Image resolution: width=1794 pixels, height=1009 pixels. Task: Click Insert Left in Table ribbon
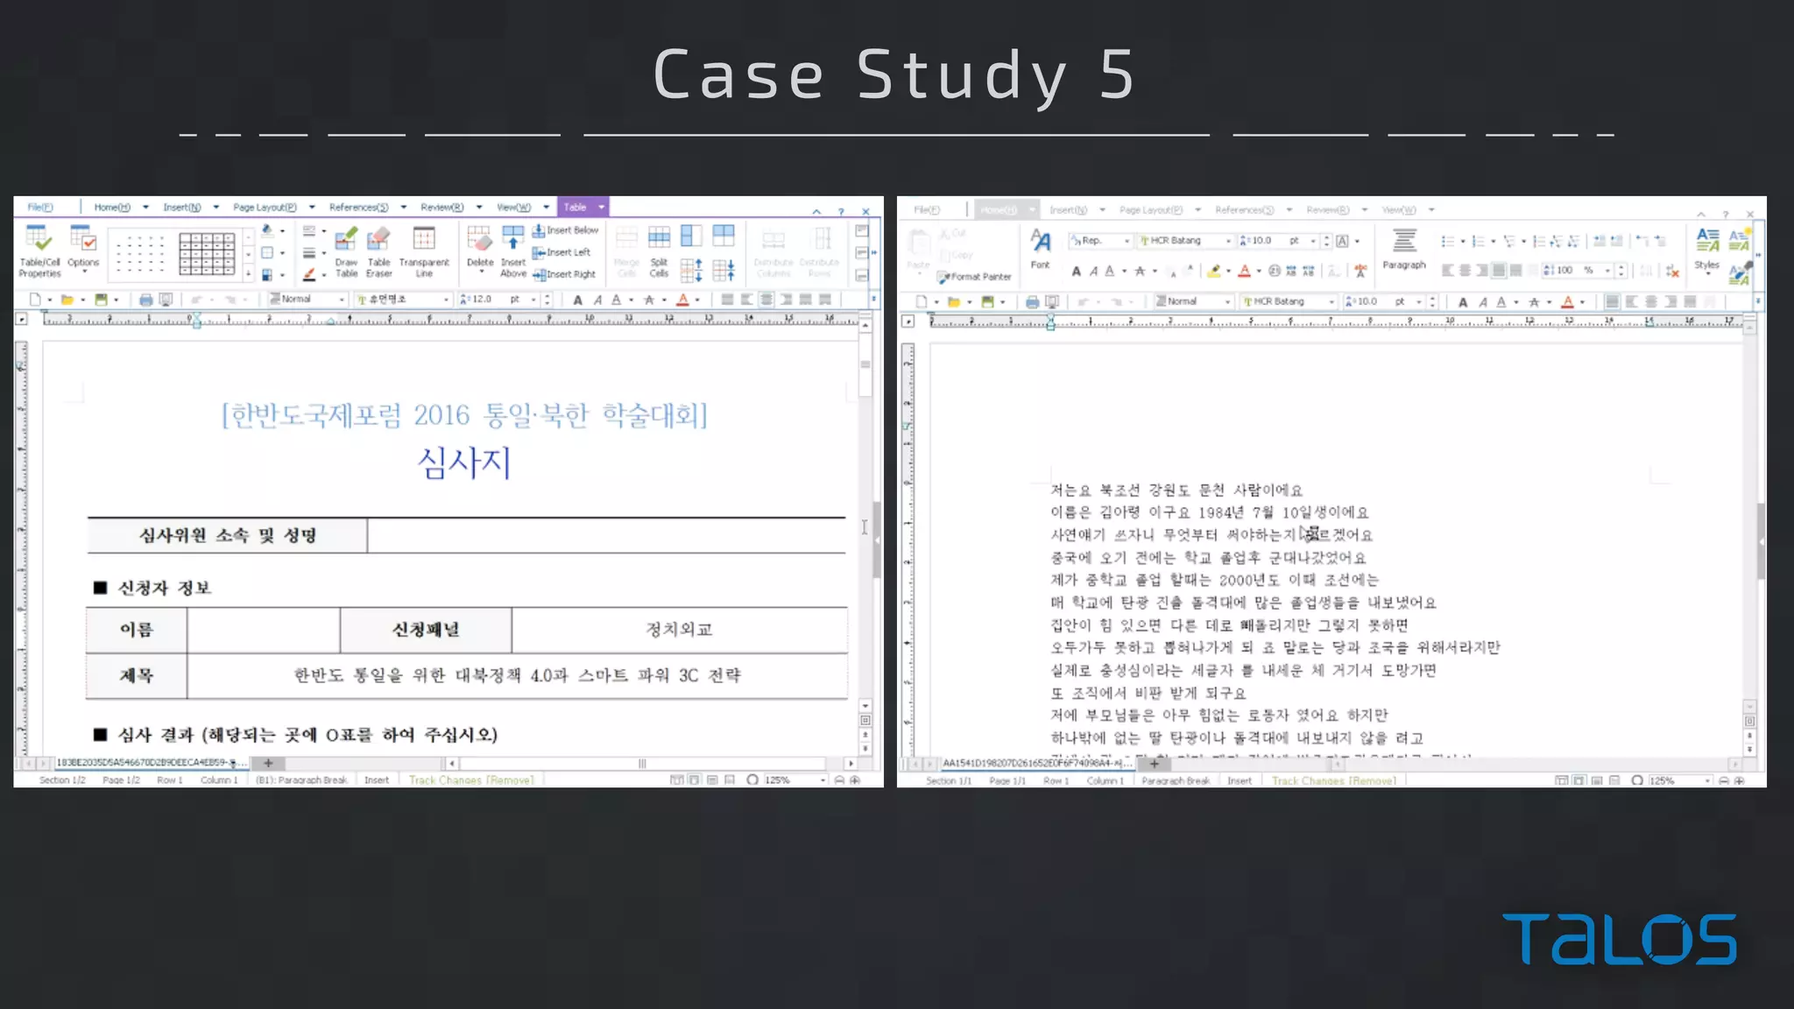562,252
